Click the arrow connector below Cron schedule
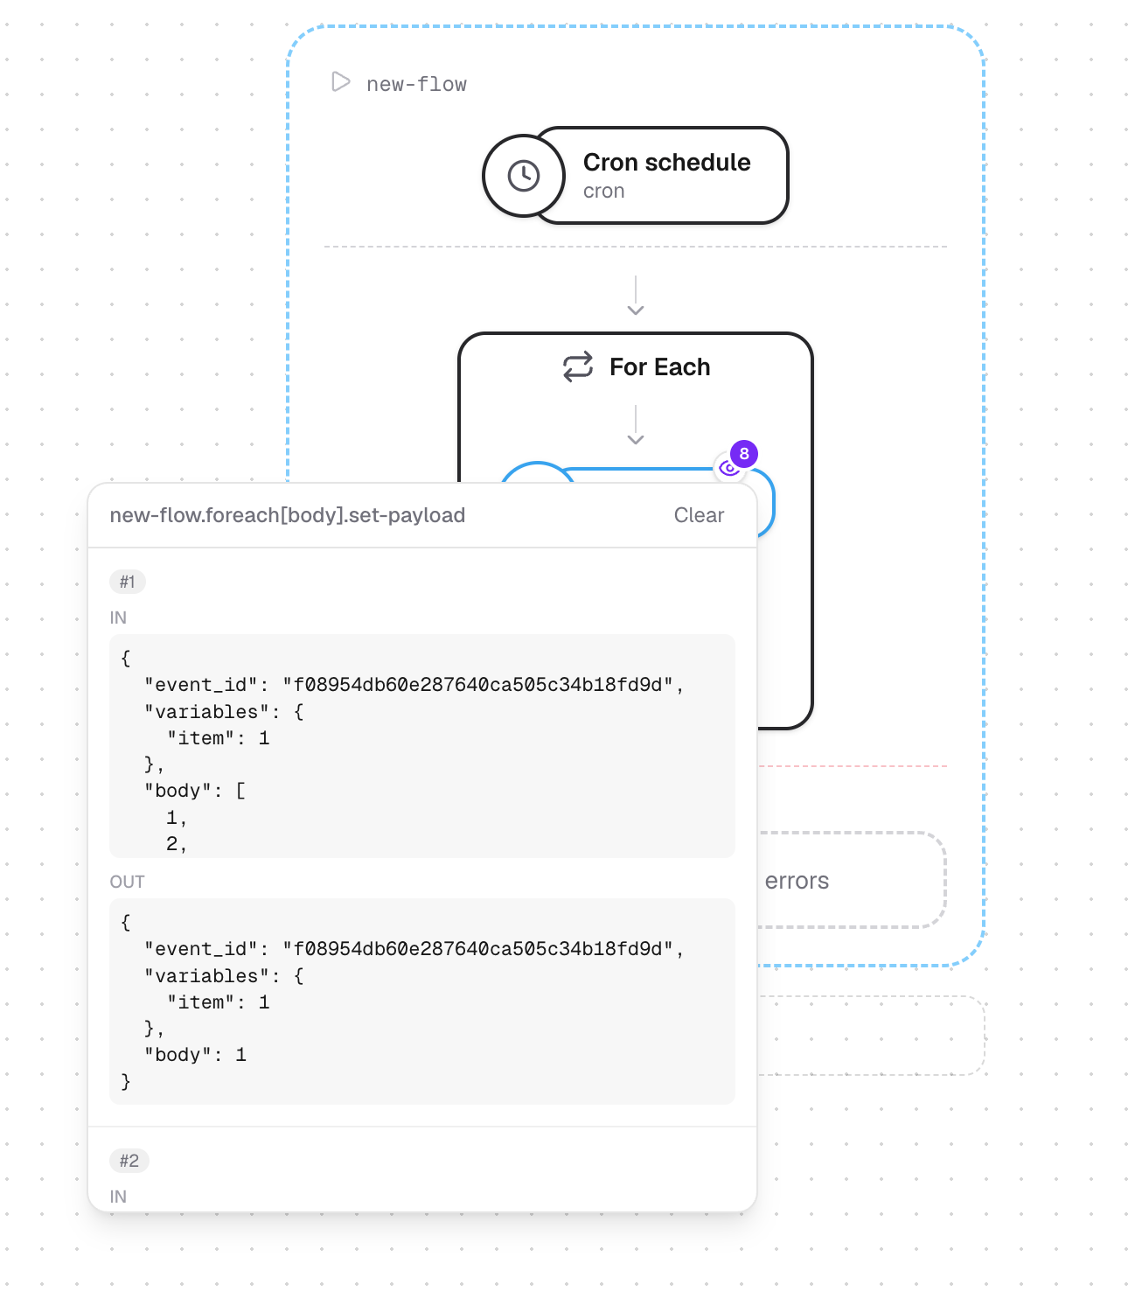The width and height of the screenshot is (1142, 1312). click(x=636, y=296)
